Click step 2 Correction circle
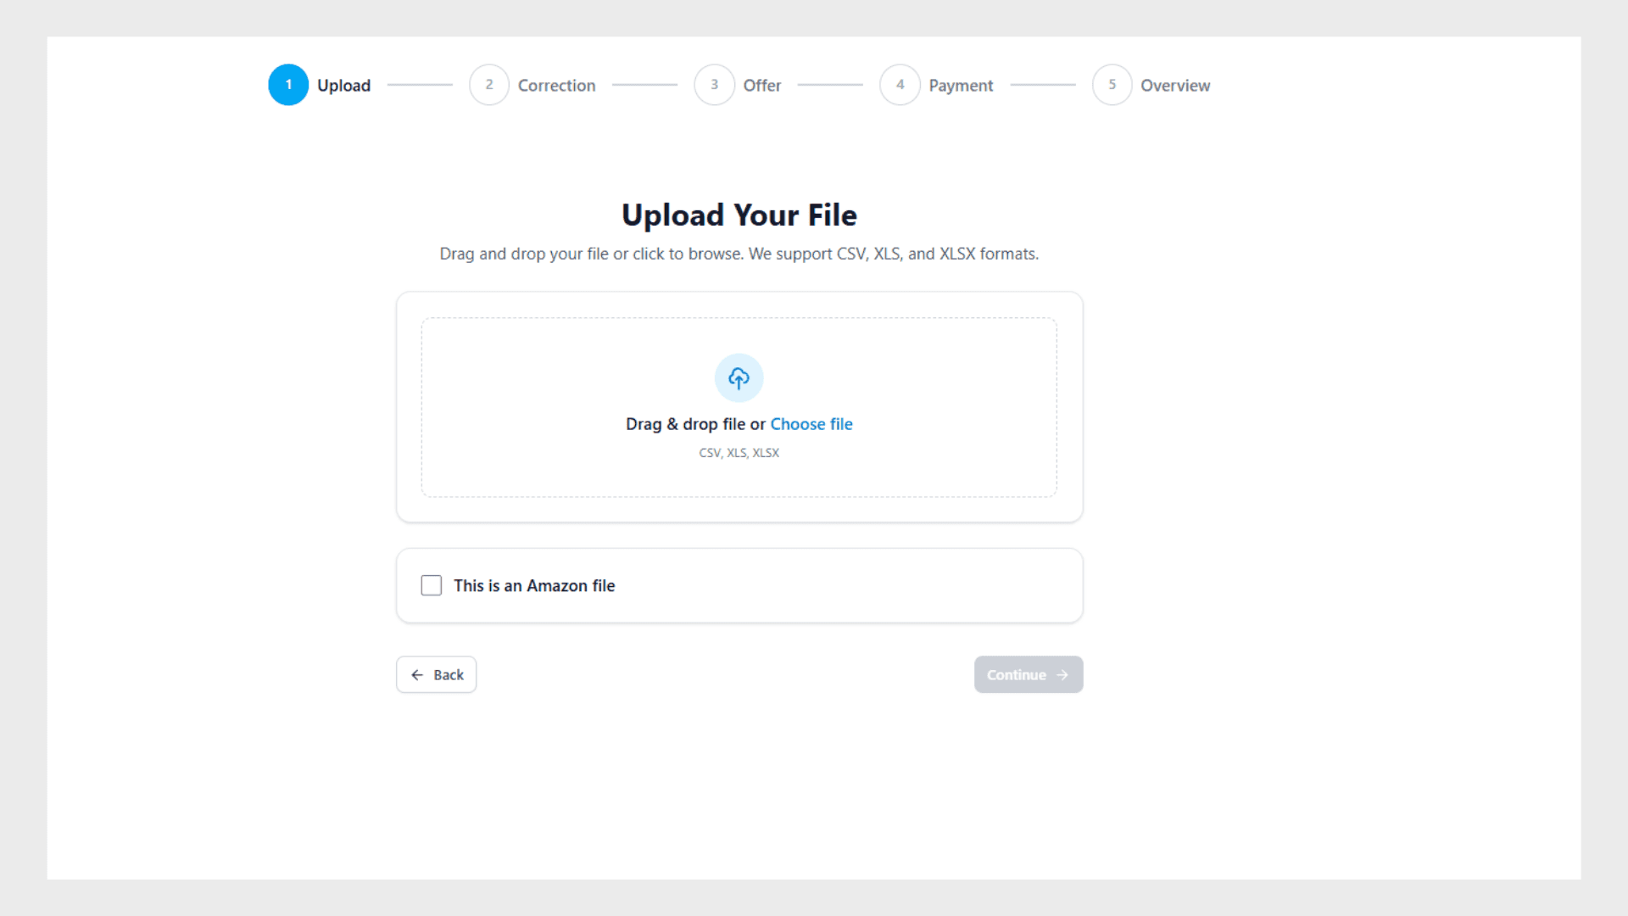 click(489, 85)
